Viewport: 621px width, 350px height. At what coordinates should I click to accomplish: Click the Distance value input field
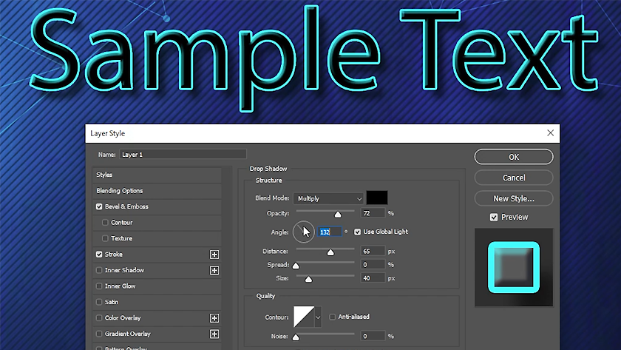[373, 252]
